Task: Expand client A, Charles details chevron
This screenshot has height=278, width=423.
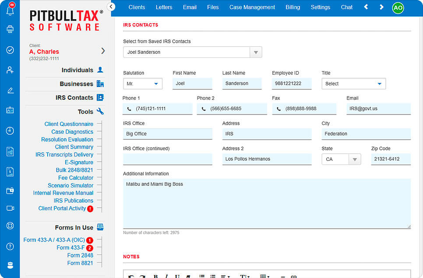Action: 103,51
